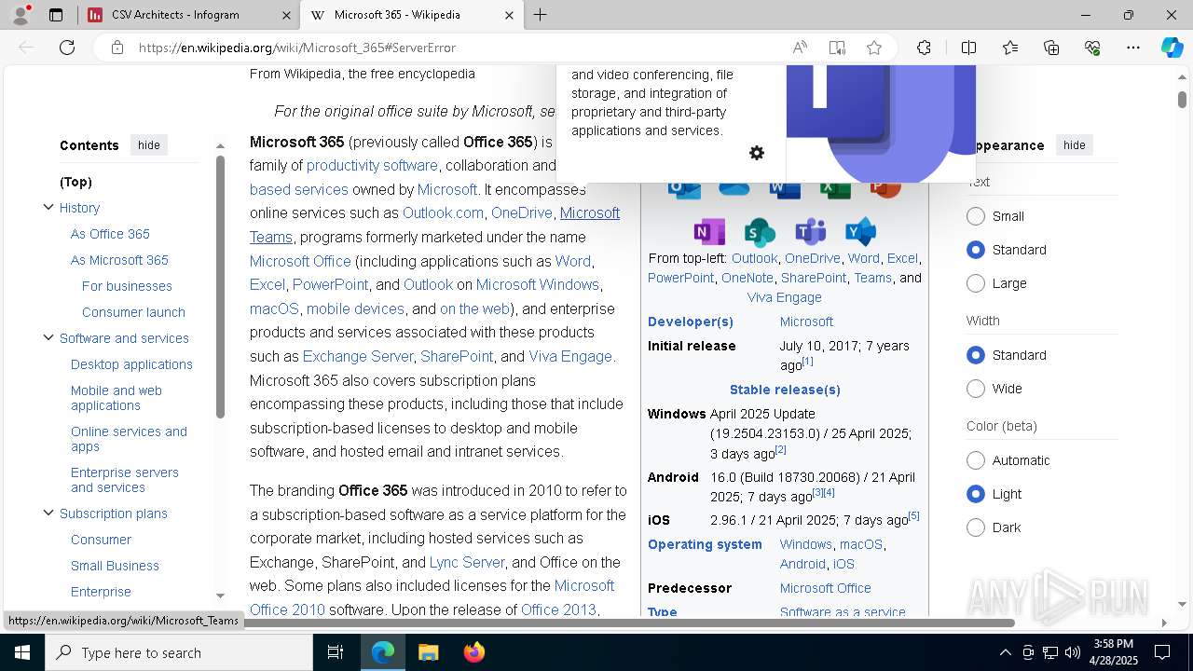This screenshot has height=671, width=1193.
Task: Refresh the page with reload icon
Action: [67, 48]
